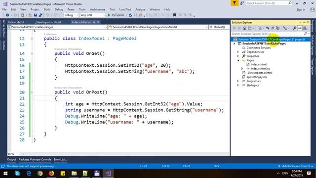This screenshot has width=316, height=178.
Task: Click the Send Feedback icon
Action: (x=242, y=3)
